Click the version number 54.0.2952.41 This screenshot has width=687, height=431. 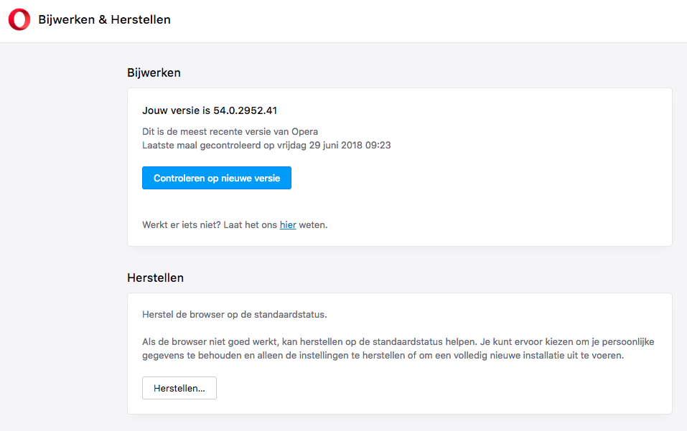pos(245,110)
